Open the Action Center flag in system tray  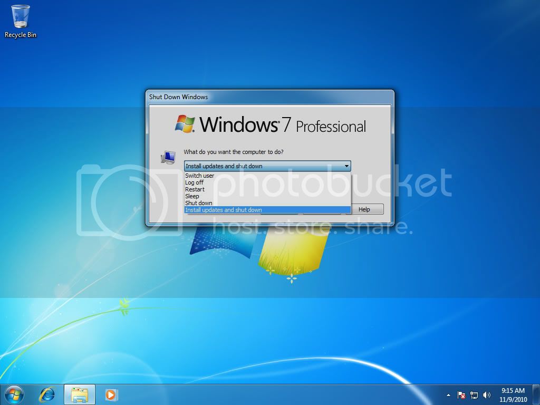click(x=461, y=395)
